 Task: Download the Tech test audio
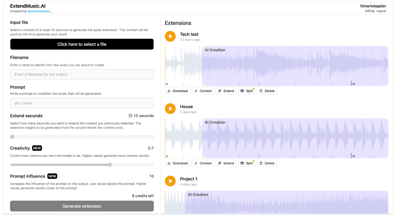(x=178, y=91)
